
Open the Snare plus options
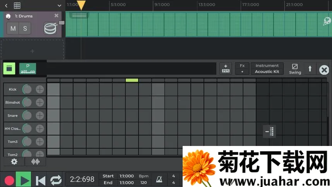coord(39,116)
